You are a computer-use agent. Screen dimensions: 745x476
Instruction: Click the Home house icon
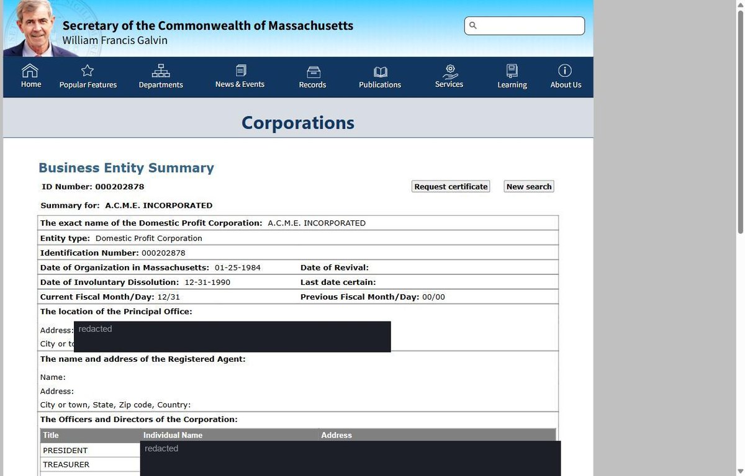pos(30,70)
